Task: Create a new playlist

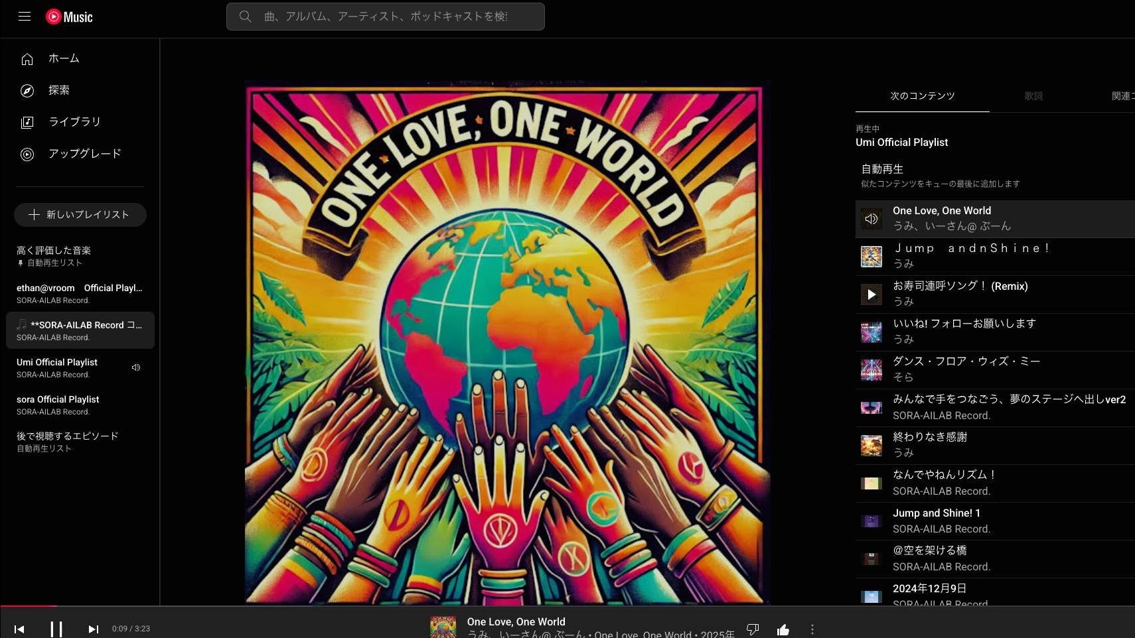Action: click(80, 215)
